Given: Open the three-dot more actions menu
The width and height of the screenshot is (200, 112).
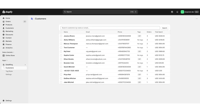Looking at the screenshot, I should tap(197, 19).
